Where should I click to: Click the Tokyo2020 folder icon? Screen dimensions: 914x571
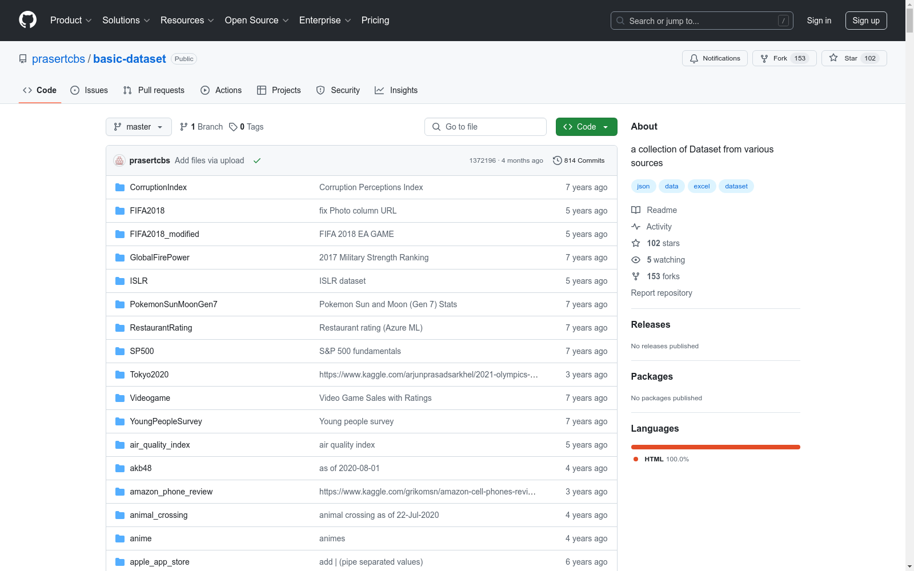coord(120,375)
